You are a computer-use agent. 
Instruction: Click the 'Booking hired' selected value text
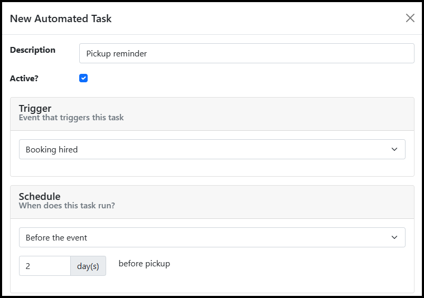click(x=52, y=149)
